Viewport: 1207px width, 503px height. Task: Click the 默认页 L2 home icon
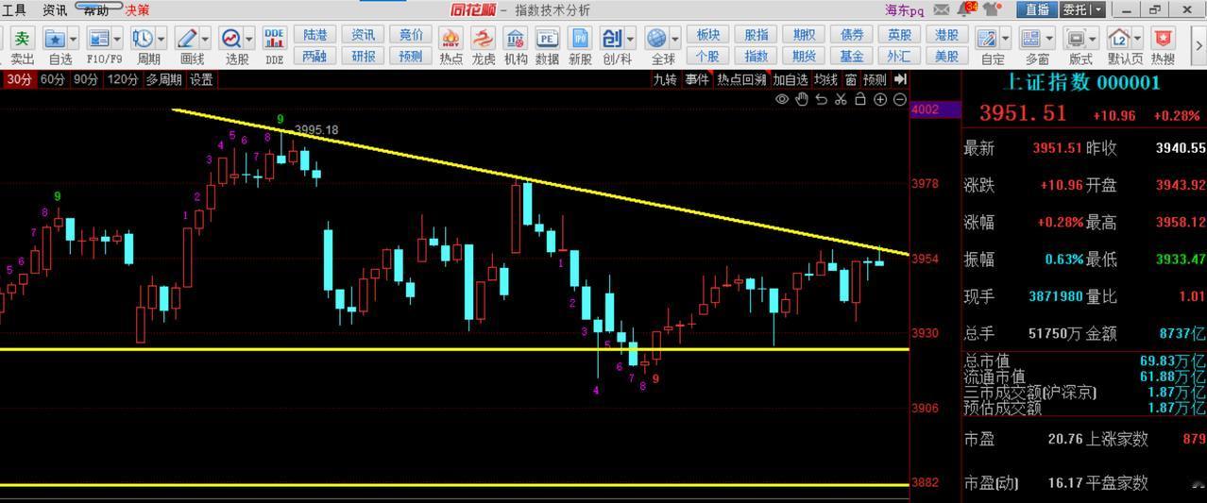[x=1119, y=39]
